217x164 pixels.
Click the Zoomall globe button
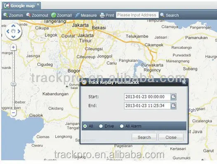[61, 15]
